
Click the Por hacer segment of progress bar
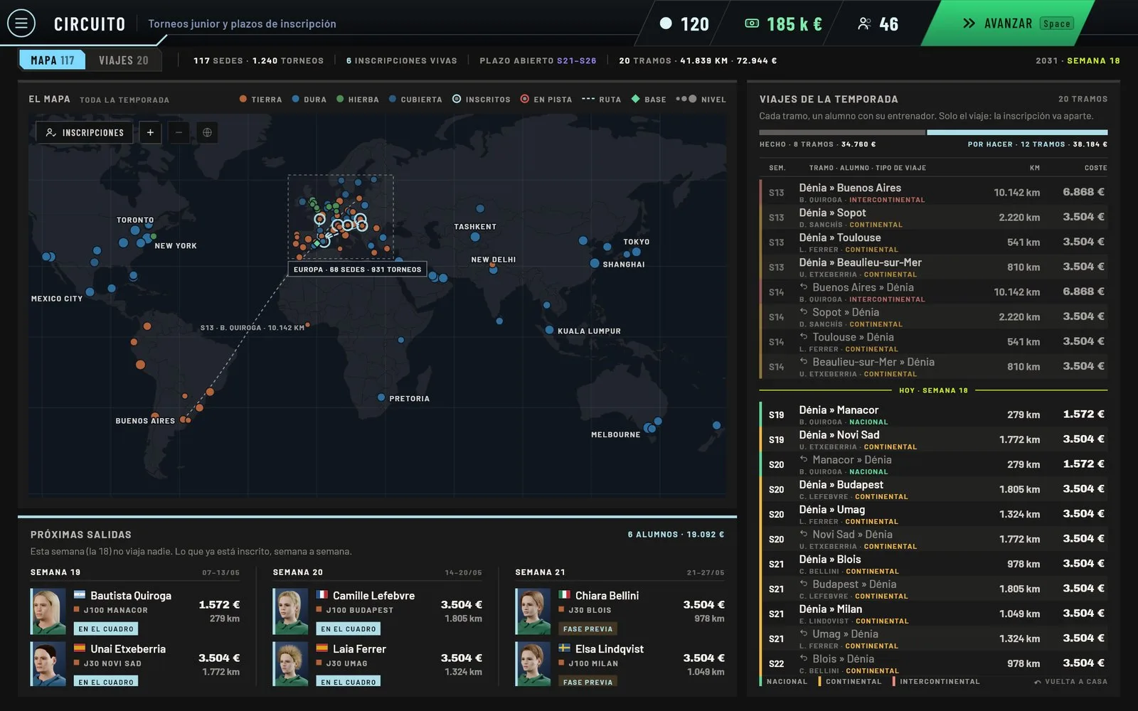[x=1018, y=132]
